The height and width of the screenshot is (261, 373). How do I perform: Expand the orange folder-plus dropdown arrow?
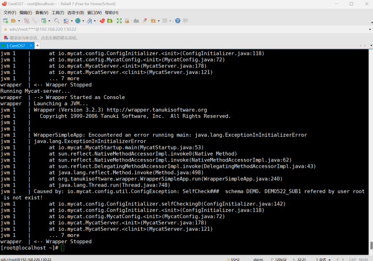coord(158,21)
